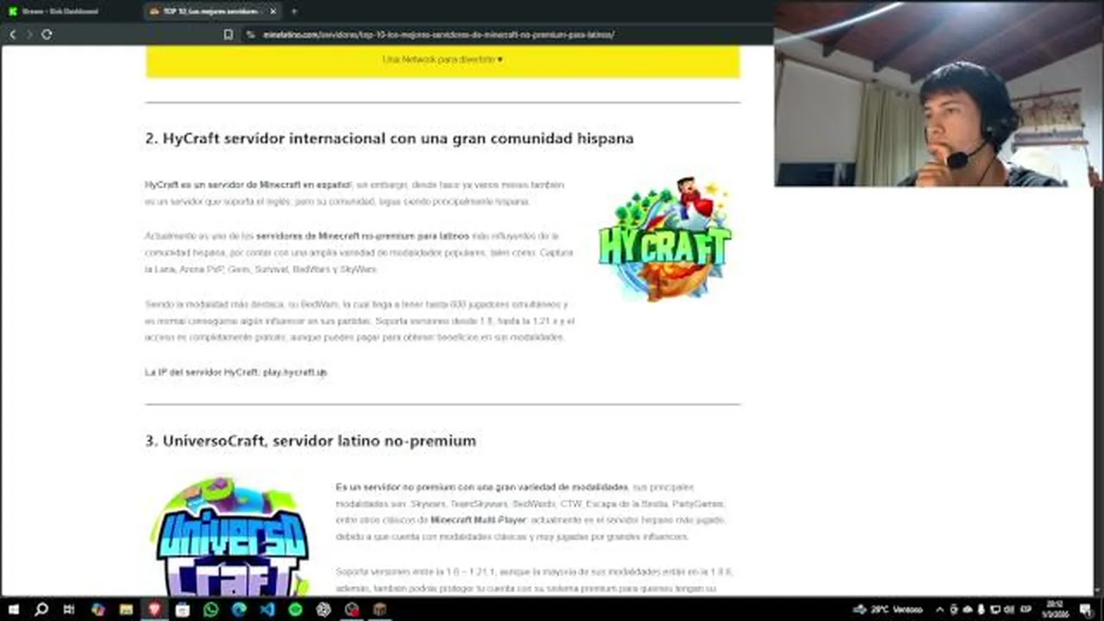Open the ChatGPT taskbar icon
The width and height of the screenshot is (1104, 621).
(323, 609)
